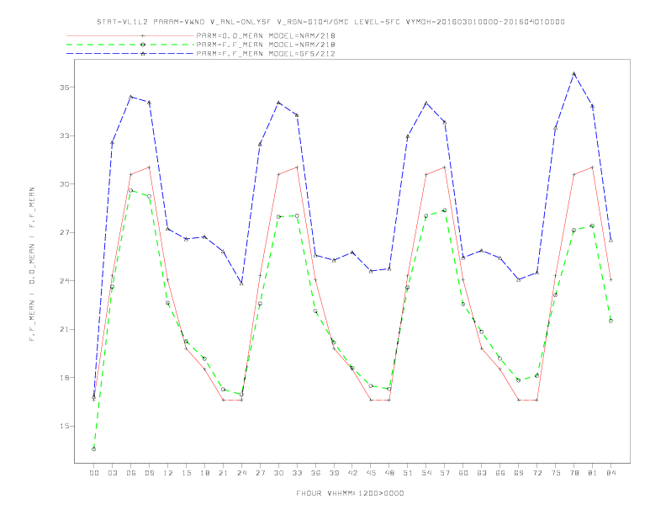Click the x-axis tick label 60
Image resolution: width=666 pixels, height=515 pixels.
pos(463,473)
